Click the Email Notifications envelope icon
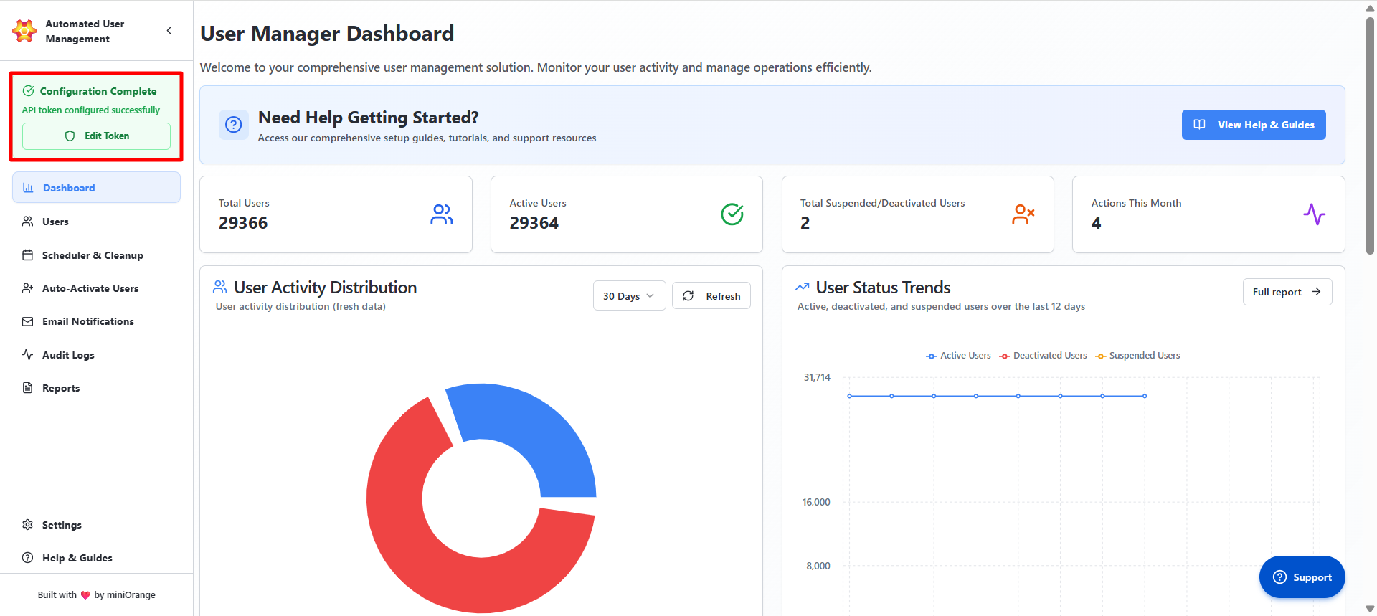 28,321
